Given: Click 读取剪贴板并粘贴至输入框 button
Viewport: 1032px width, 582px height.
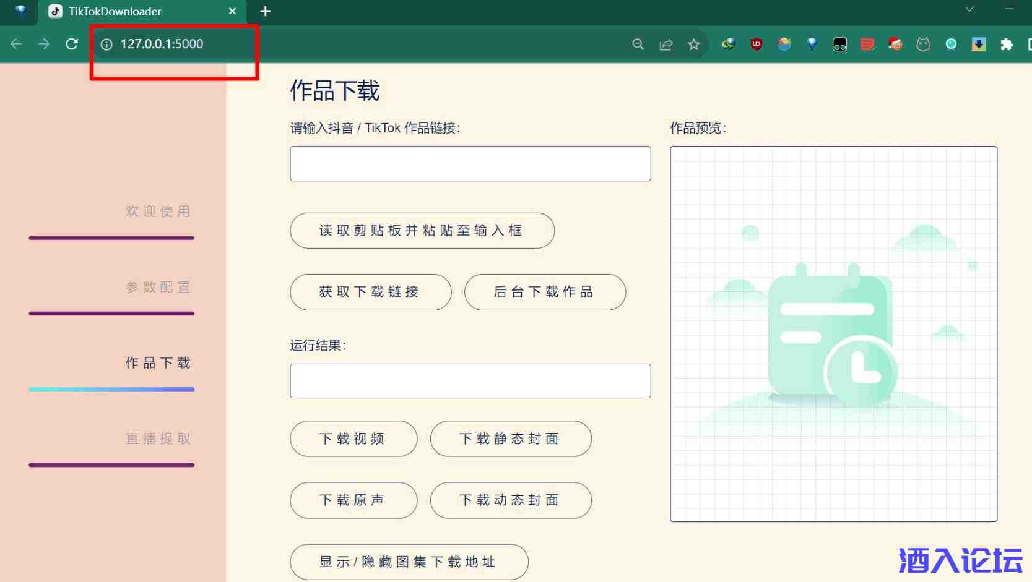Looking at the screenshot, I should pos(422,231).
